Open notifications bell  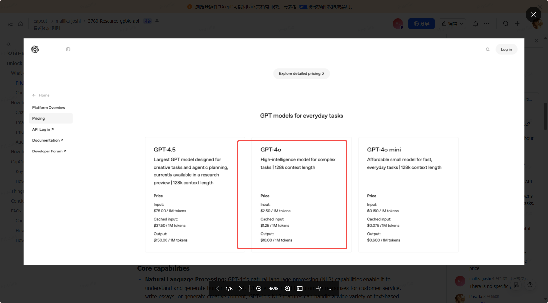point(476,24)
